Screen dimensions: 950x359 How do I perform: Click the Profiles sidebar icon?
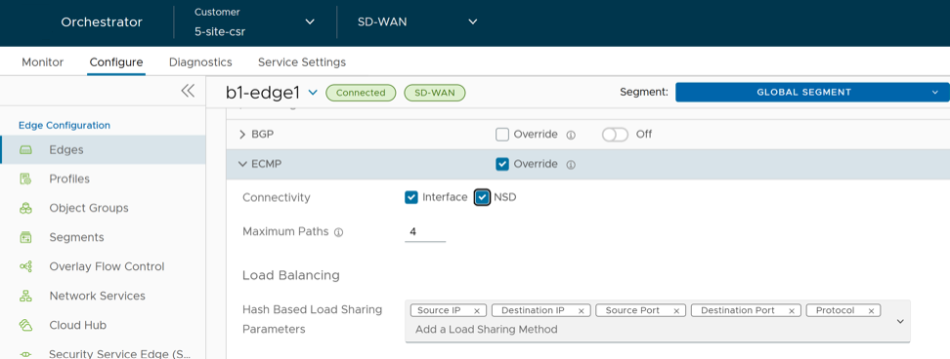pos(25,179)
